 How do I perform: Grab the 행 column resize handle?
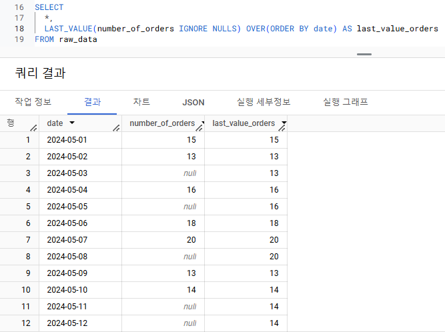(x=33, y=128)
